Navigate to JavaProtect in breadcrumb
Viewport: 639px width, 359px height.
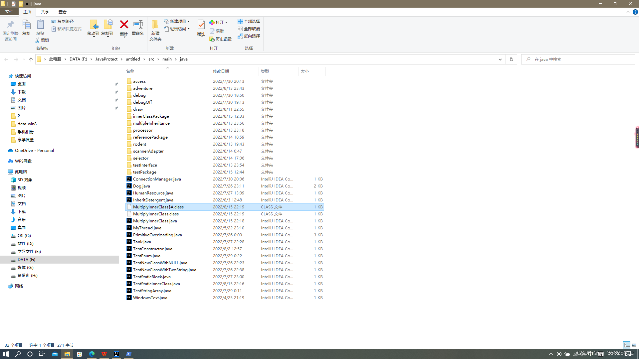(x=106, y=59)
